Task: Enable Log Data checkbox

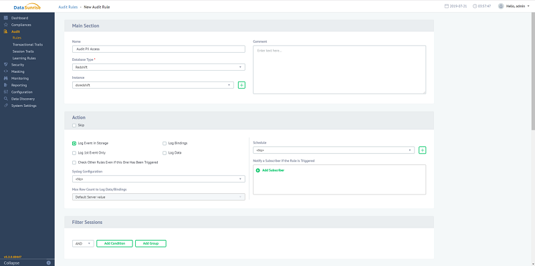Action: click(165, 153)
